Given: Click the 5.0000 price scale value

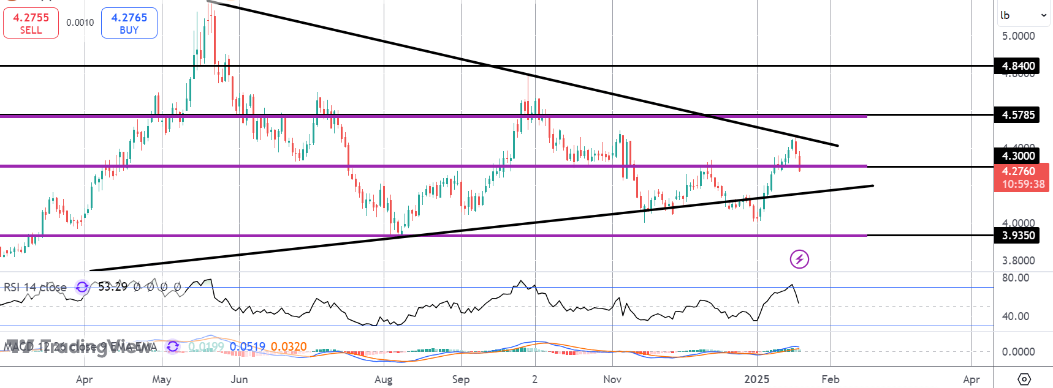Looking at the screenshot, I should click(x=1018, y=36).
